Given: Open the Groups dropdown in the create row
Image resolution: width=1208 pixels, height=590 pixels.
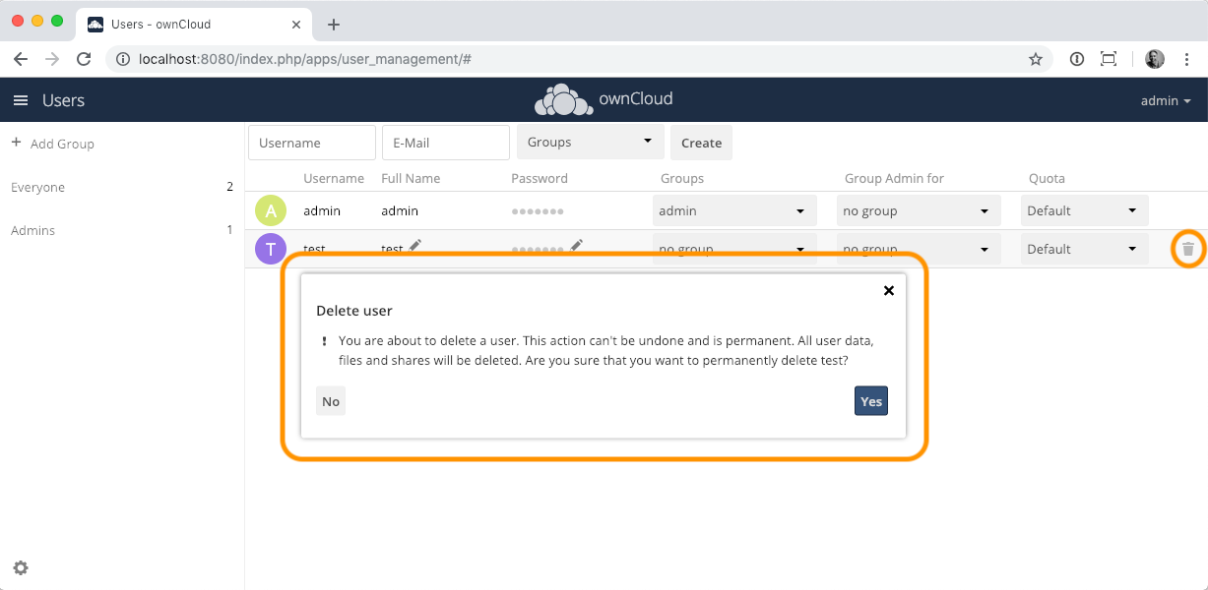Looking at the screenshot, I should (x=590, y=142).
